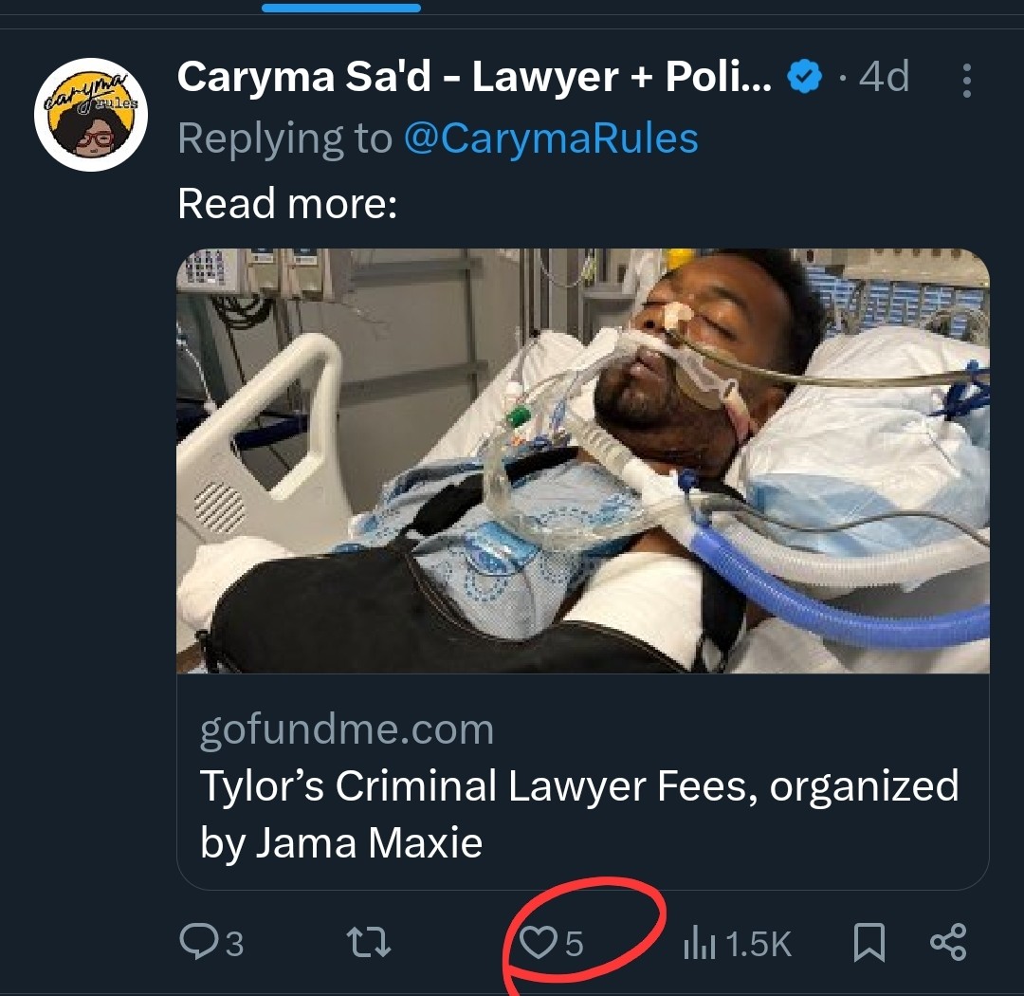Image resolution: width=1024 pixels, height=996 pixels.
Task: Click the blue verified checkmark badge
Action: click(806, 79)
